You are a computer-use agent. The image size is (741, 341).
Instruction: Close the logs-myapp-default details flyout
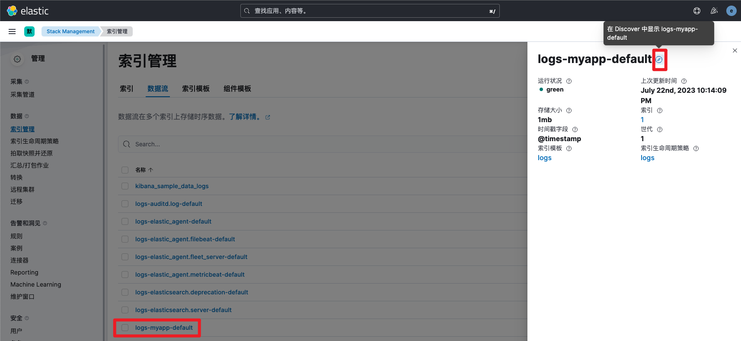[735, 51]
